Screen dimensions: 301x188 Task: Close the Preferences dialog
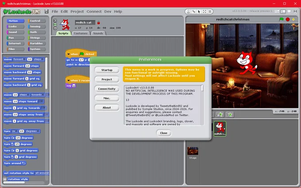(x=164, y=133)
